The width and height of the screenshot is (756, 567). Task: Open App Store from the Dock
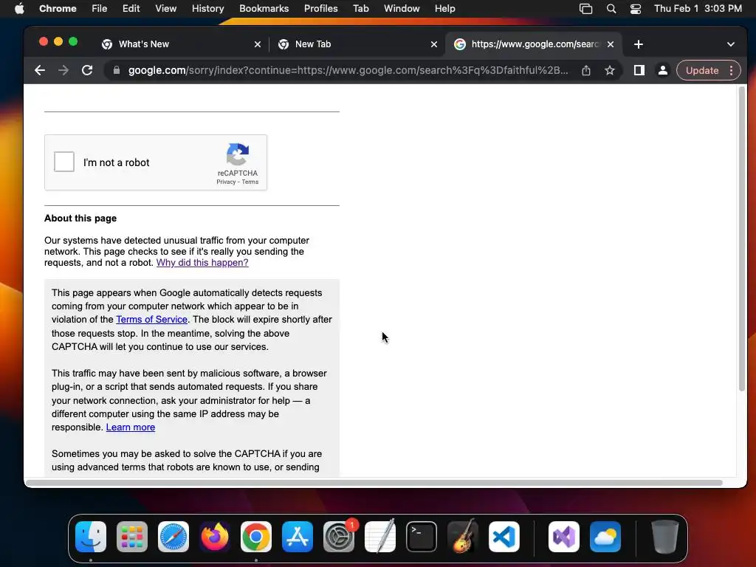point(298,537)
